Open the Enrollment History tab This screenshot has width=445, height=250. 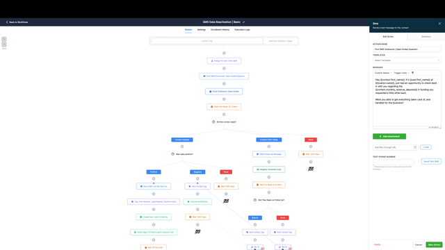[x=220, y=30]
